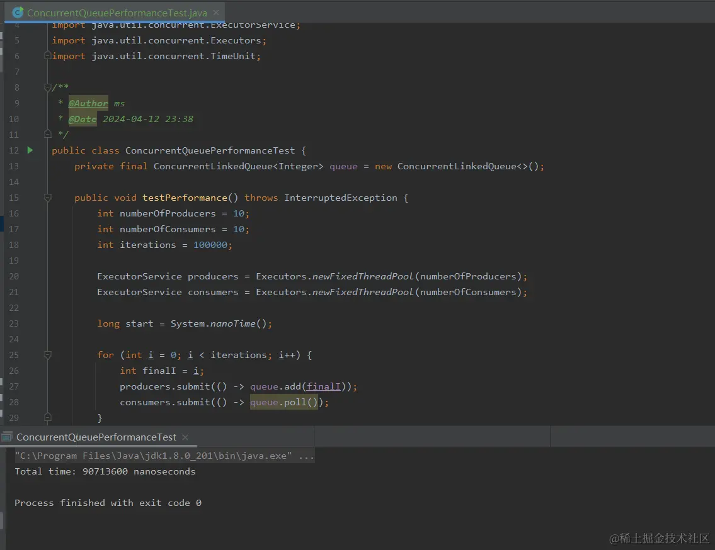The height and width of the screenshot is (550, 715).
Task: Click line number 23 in the gutter
Action: [x=14, y=323]
